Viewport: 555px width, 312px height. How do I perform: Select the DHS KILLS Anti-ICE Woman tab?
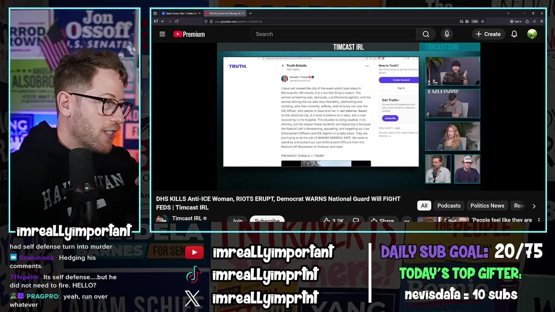tap(225, 13)
